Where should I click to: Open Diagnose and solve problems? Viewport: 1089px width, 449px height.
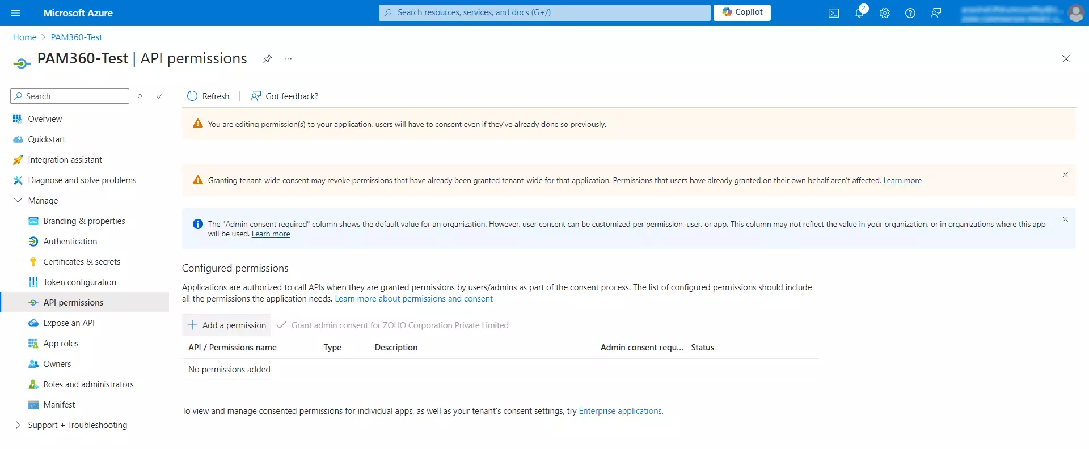[x=82, y=180]
